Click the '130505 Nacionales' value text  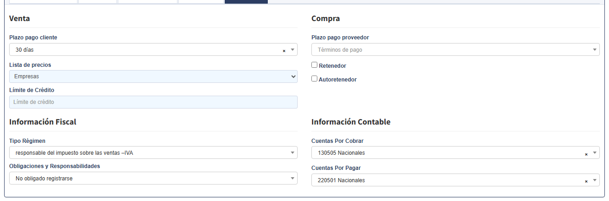341,153
